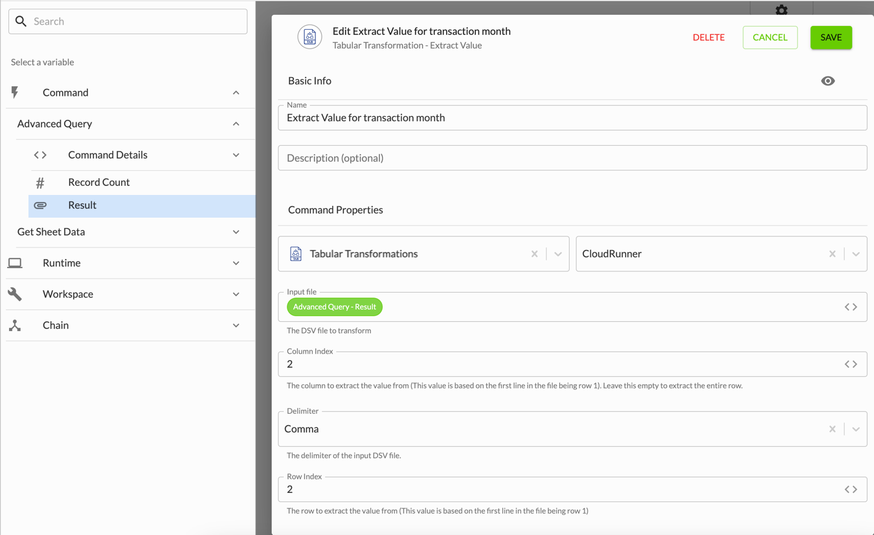This screenshot has height=535, width=874.
Task: Toggle Basic Info visibility eye icon
Action: tap(827, 81)
